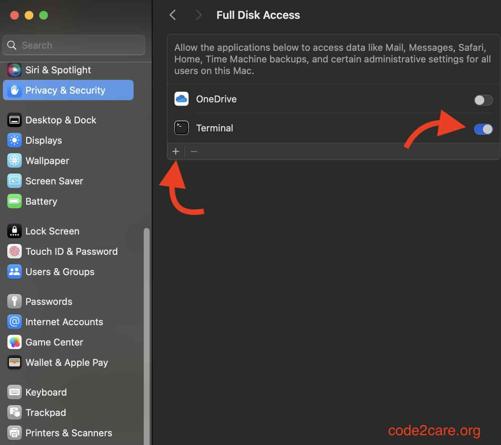Open Battery settings from the sidebar
The height and width of the screenshot is (445, 501).
pyautogui.click(x=41, y=201)
